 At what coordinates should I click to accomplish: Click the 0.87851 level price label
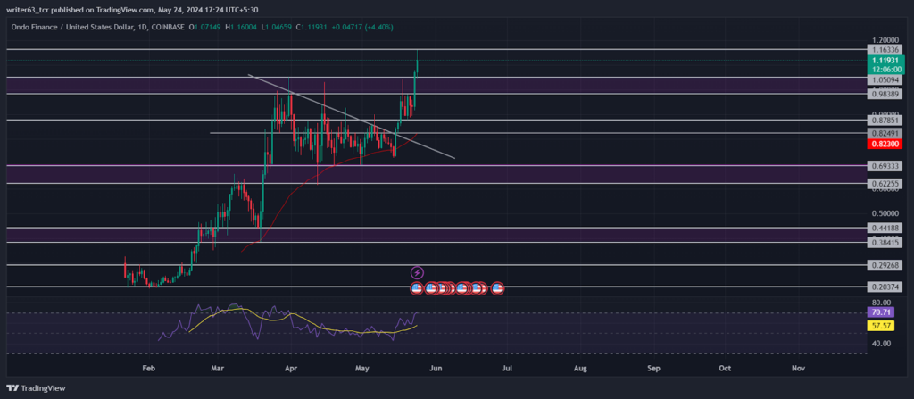coord(886,121)
